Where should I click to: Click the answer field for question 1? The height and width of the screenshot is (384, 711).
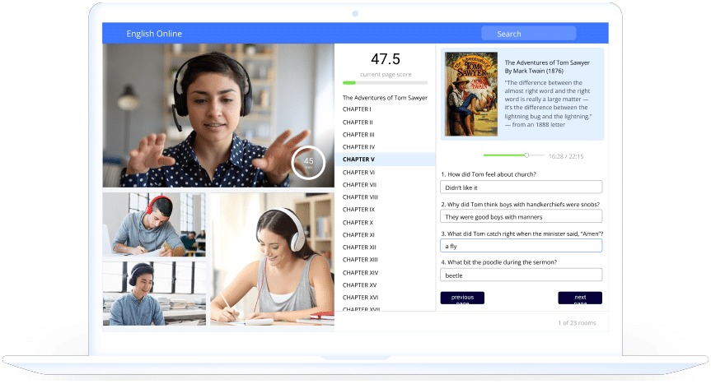click(521, 187)
